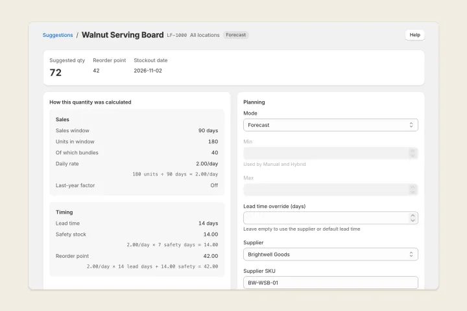
Task: Click the Units in window value 180
Action: pos(213,142)
